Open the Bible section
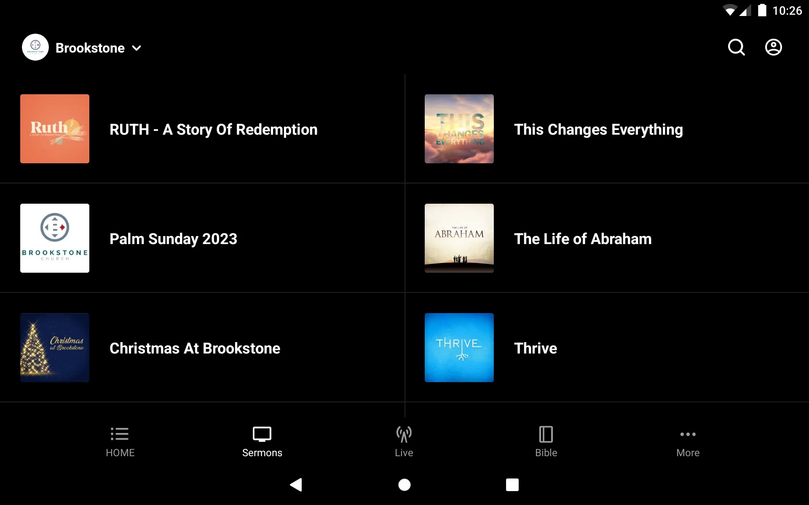Viewport: 809px width, 505px height. (x=546, y=441)
